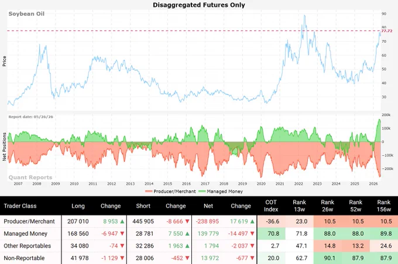Click the Managed Money net value 139 779
This screenshot has width=398, height=264.
tap(208, 234)
